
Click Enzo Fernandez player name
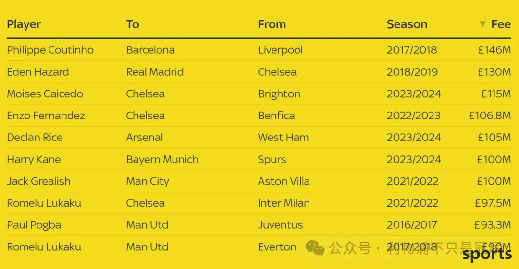point(46,116)
